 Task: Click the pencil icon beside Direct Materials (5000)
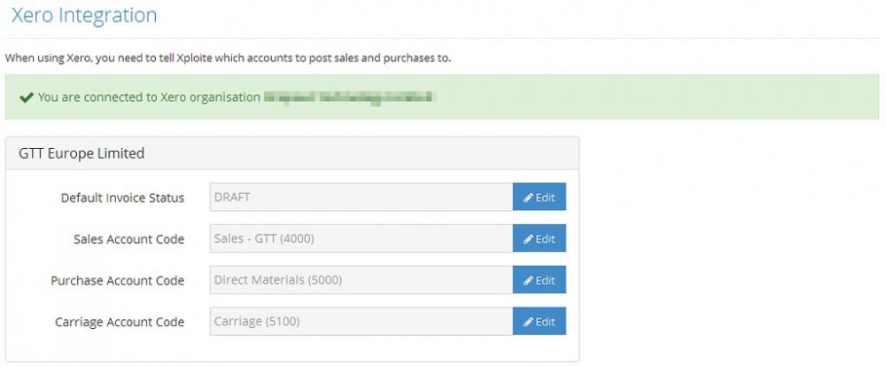(528, 280)
